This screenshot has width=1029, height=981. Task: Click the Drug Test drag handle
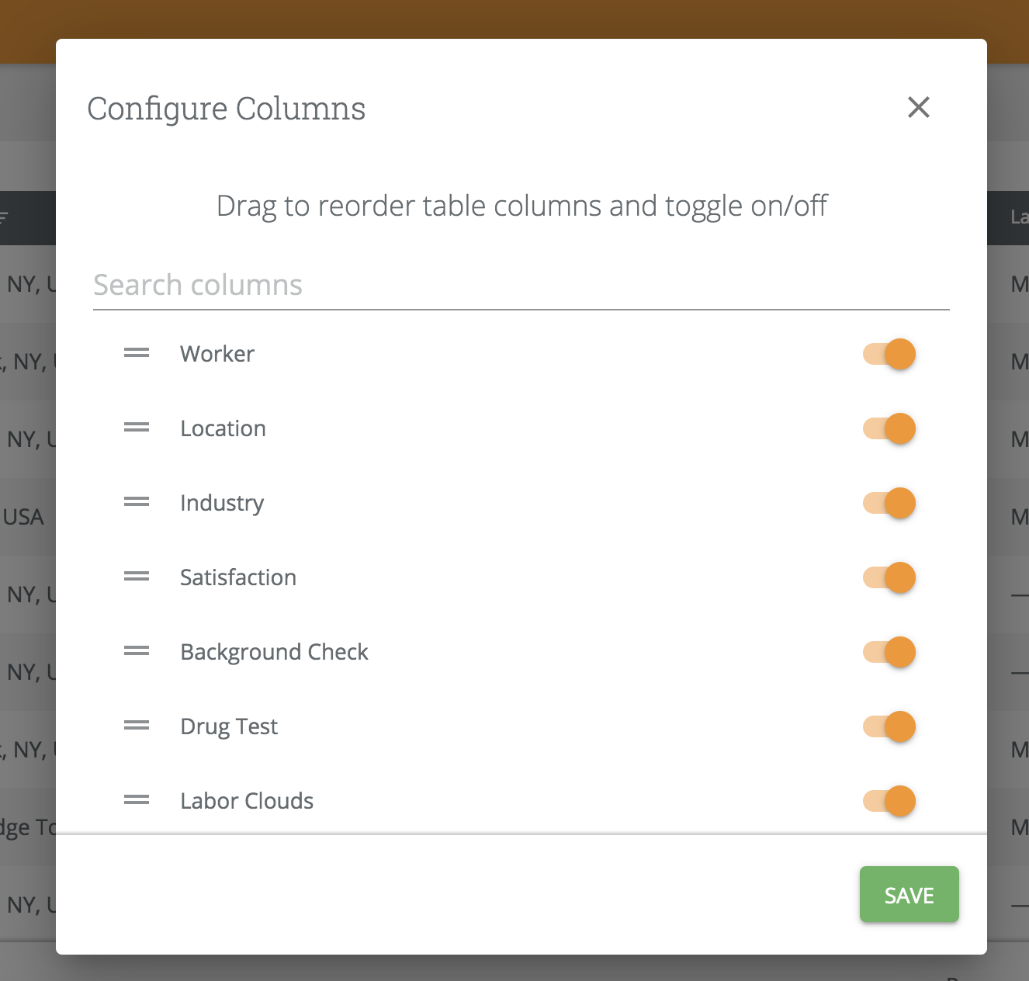pos(137,726)
